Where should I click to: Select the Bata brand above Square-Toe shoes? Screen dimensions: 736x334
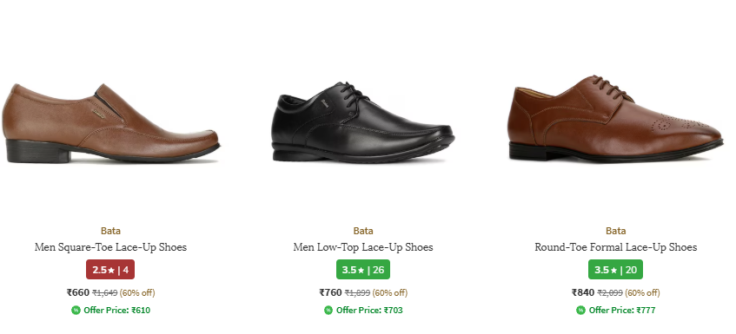pos(110,231)
